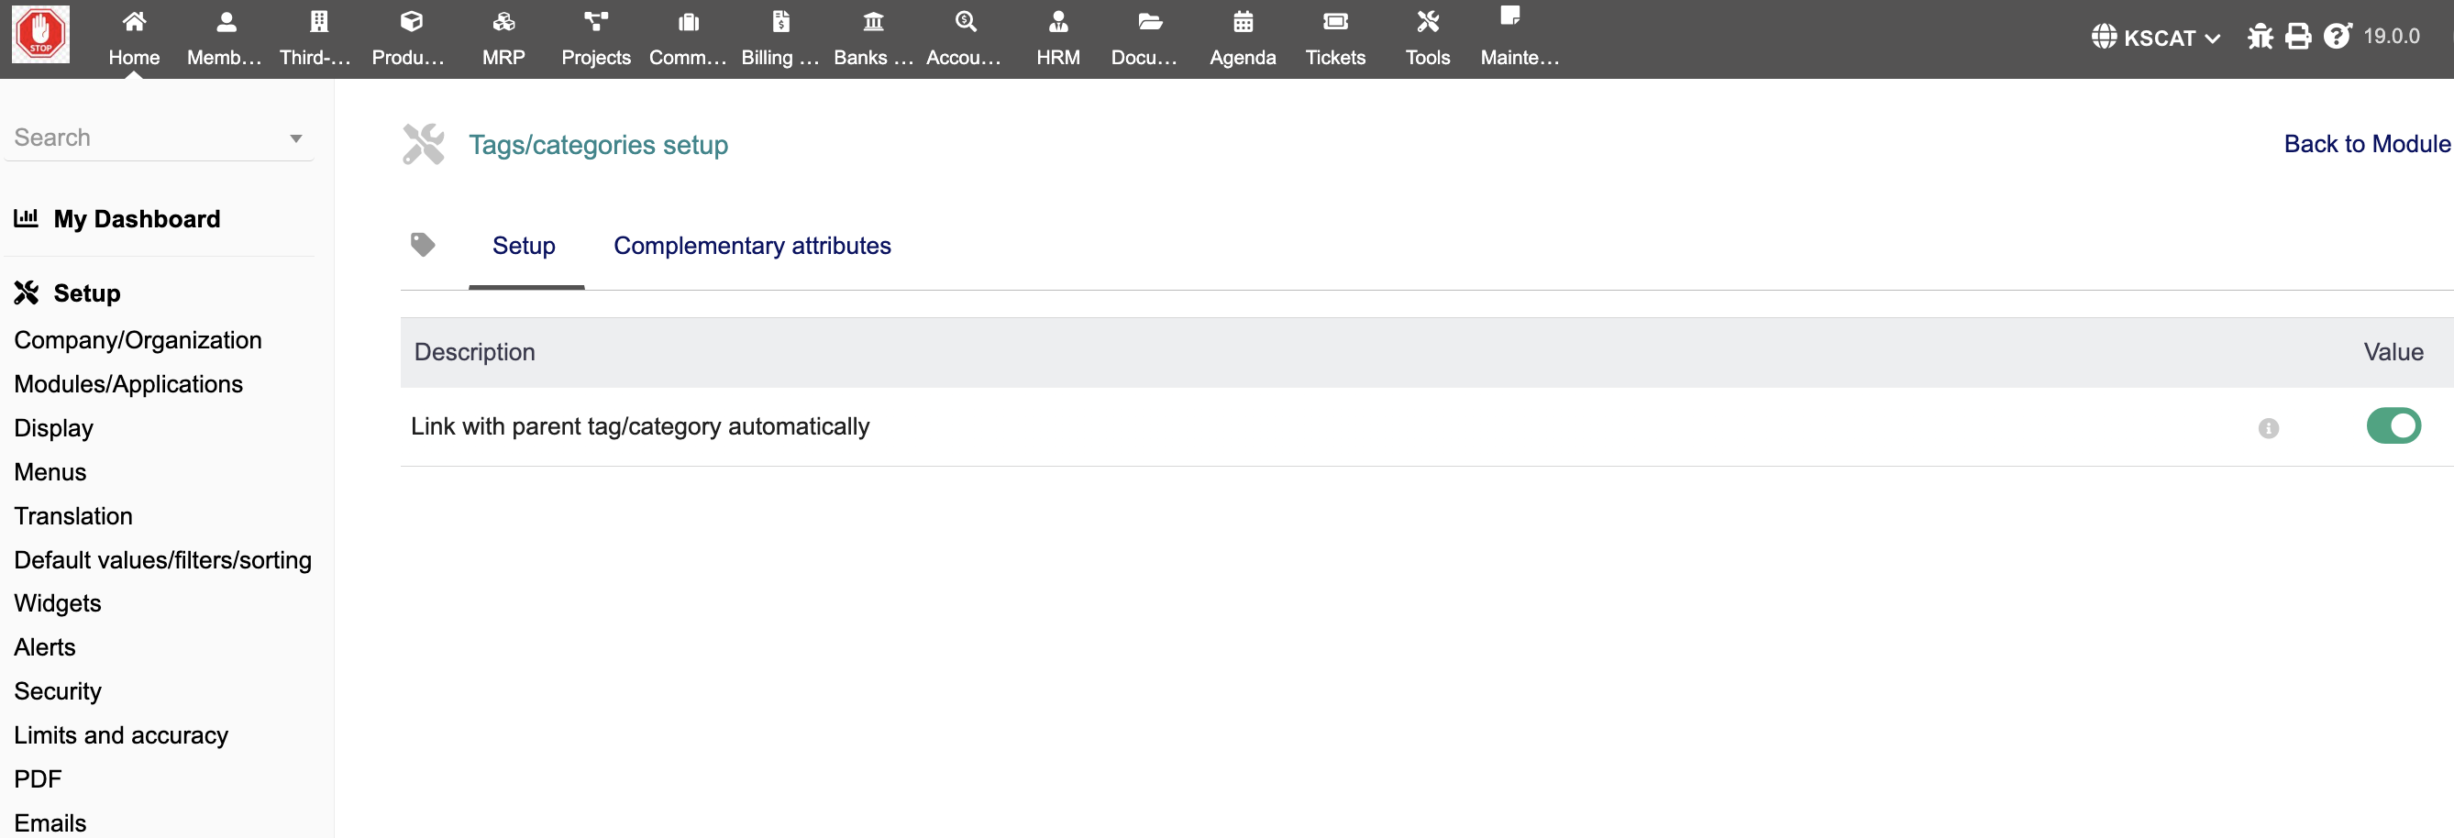Open Alerts setup page

(45, 647)
